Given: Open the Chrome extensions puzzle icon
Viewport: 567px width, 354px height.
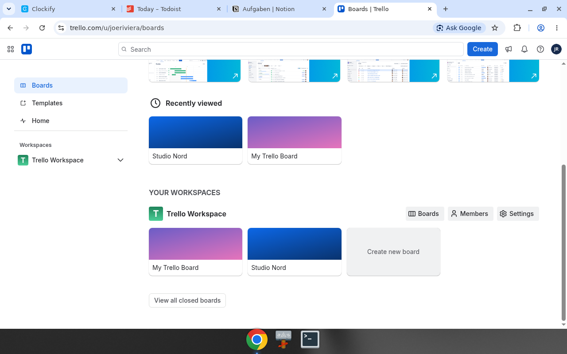Looking at the screenshot, I should [517, 28].
